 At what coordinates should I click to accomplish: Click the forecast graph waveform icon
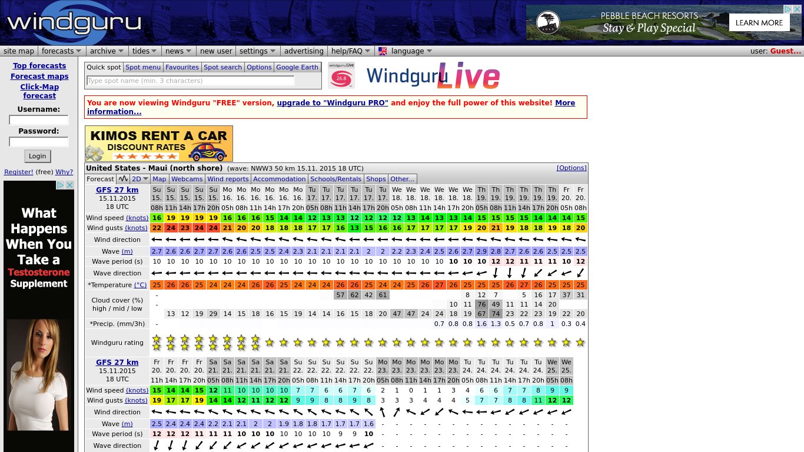[x=123, y=179]
